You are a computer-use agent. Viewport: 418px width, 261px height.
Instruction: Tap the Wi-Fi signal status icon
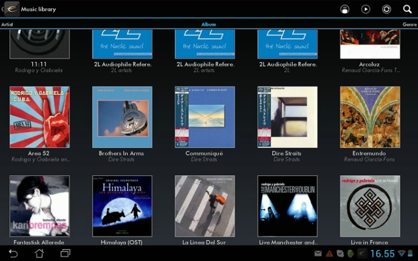401,253
